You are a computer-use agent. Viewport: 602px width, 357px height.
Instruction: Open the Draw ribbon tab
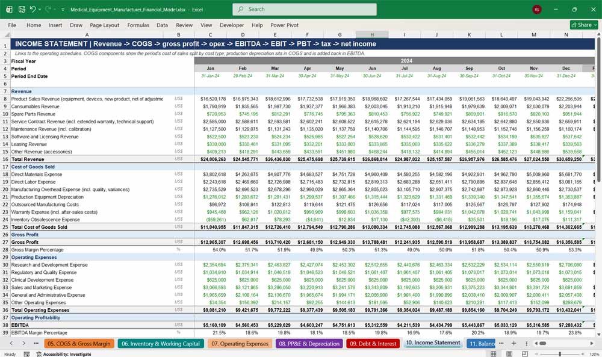(x=76, y=25)
